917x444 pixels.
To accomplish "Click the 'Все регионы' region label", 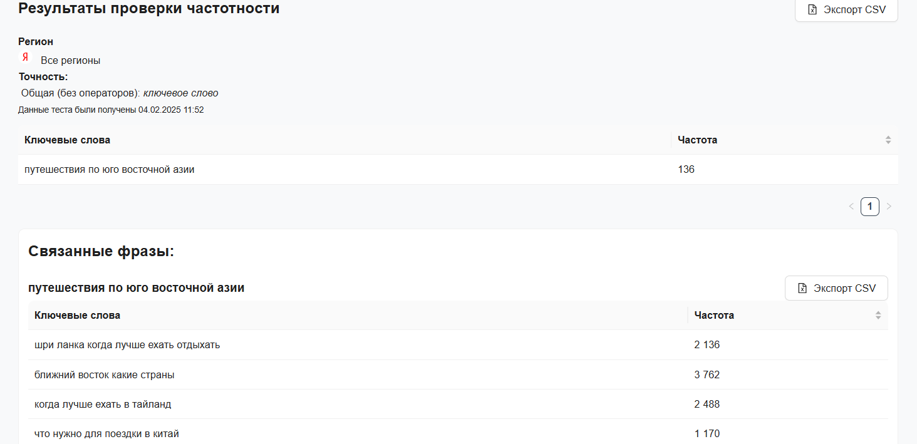I will [x=70, y=61].
